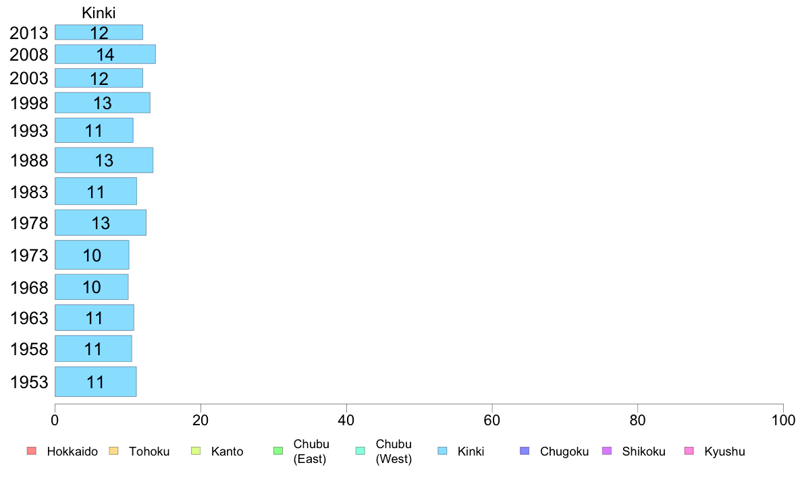The image size is (802, 496).
Task: Click the Kyushu pink legend swatch
Action: [x=689, y=451]
